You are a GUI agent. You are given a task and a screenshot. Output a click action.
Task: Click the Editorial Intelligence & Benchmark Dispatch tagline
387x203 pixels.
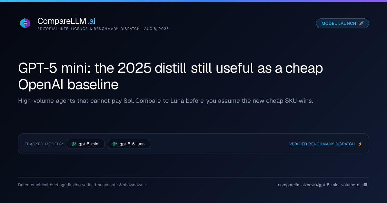coord(89,29)
